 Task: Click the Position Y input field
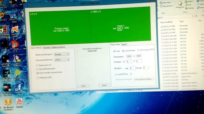(139, 61)
